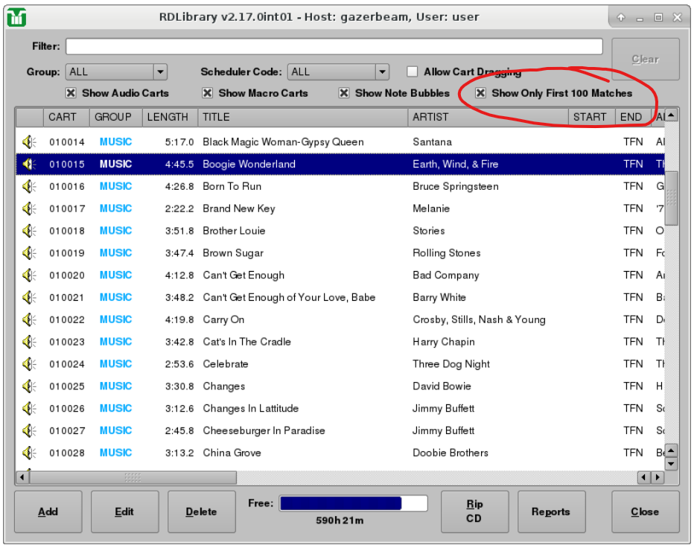Screen dimensions: 697x548
Task: Click the audio icon for Celebrate
Action: (x=29, y=364)
